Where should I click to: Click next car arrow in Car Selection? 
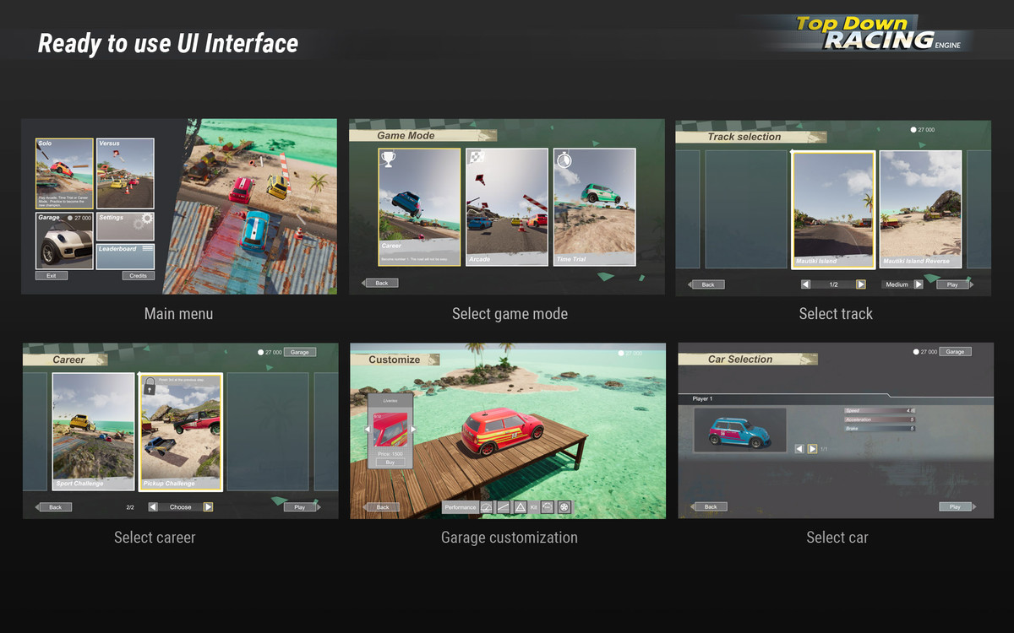[x=812, y=449]
